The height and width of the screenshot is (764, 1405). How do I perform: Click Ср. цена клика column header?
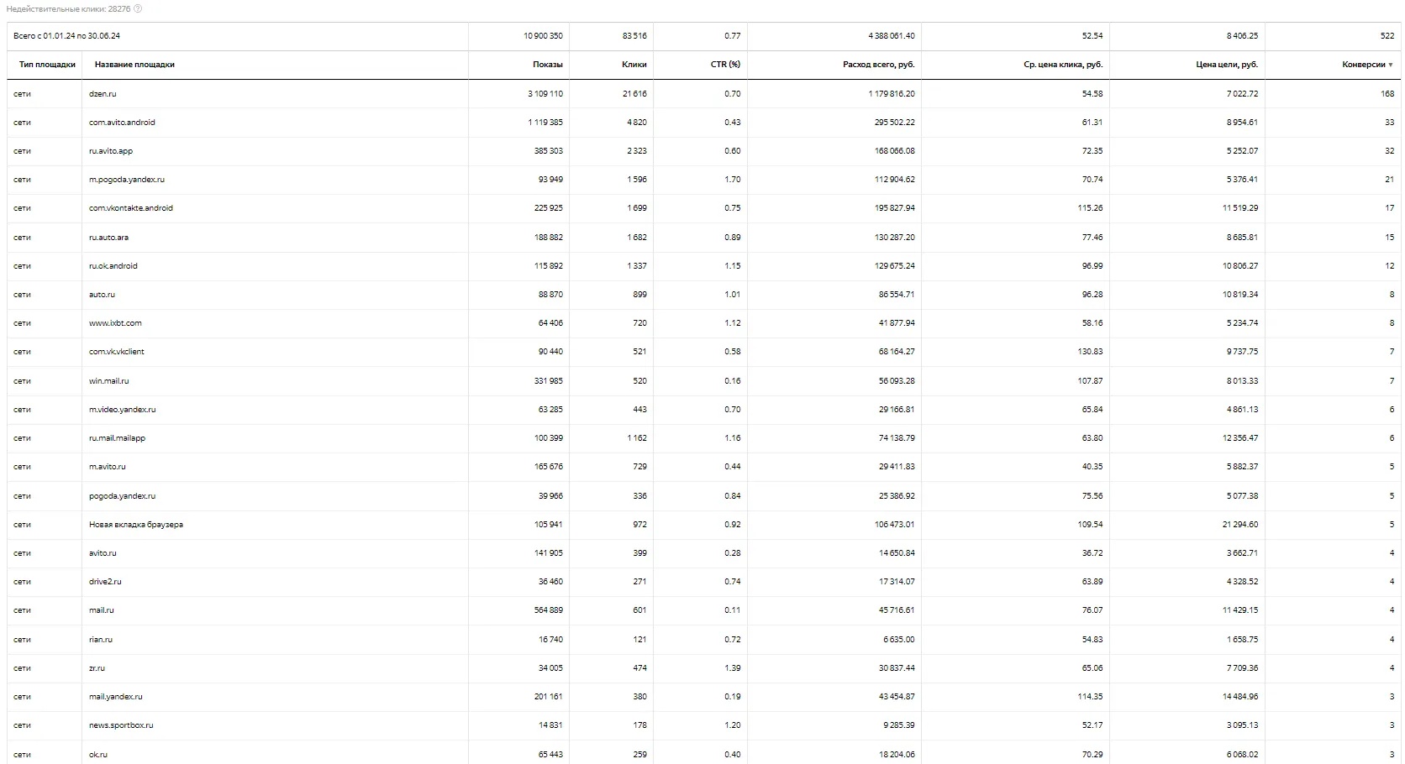pos(1062,65)
